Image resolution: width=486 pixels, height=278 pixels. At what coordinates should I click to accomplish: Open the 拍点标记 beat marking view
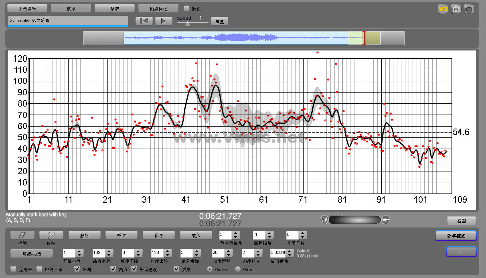coord(158,8)
